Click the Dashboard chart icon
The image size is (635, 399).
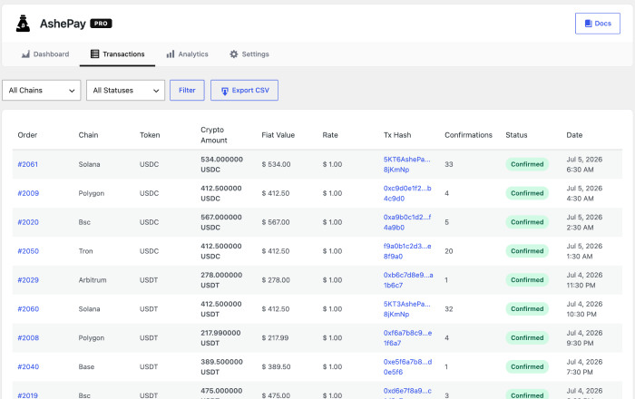[x=25, y=54]
